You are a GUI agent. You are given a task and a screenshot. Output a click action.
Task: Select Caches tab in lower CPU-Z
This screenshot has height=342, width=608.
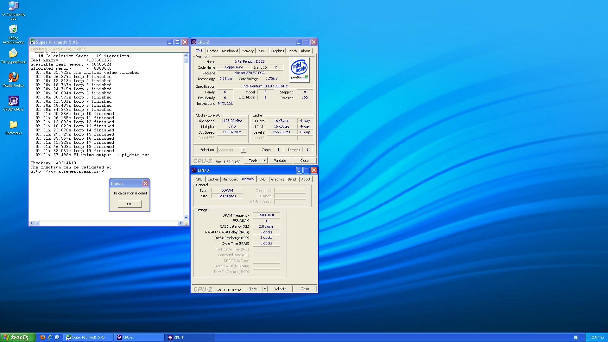(213, 179)
